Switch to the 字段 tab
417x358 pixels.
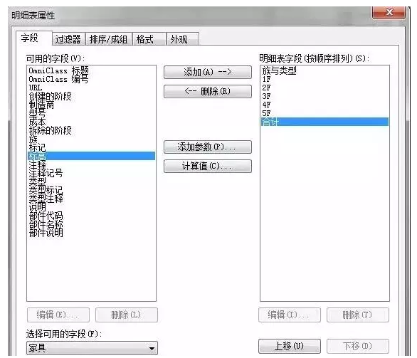point(33,38)
